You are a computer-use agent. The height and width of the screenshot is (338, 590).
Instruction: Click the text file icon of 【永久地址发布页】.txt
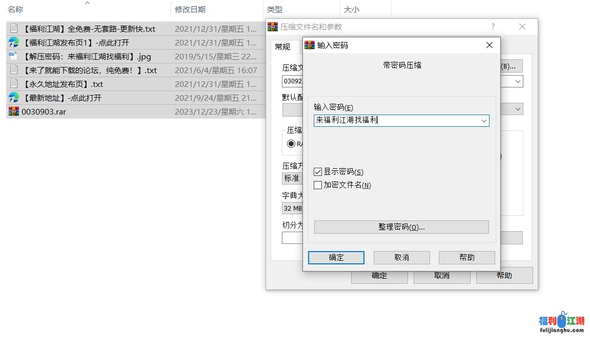[x=13, y=83]
